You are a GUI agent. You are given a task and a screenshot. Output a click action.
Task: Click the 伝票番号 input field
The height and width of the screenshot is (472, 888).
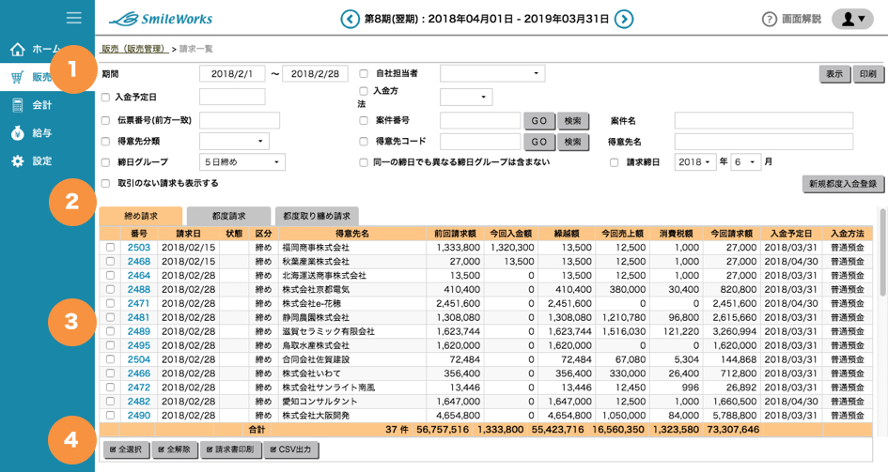[240, 120]
